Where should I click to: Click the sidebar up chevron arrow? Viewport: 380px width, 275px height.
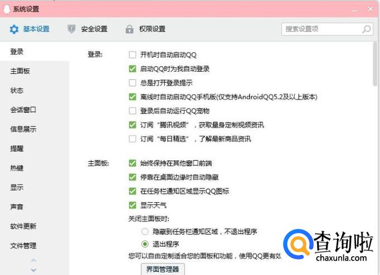(33, 261)
